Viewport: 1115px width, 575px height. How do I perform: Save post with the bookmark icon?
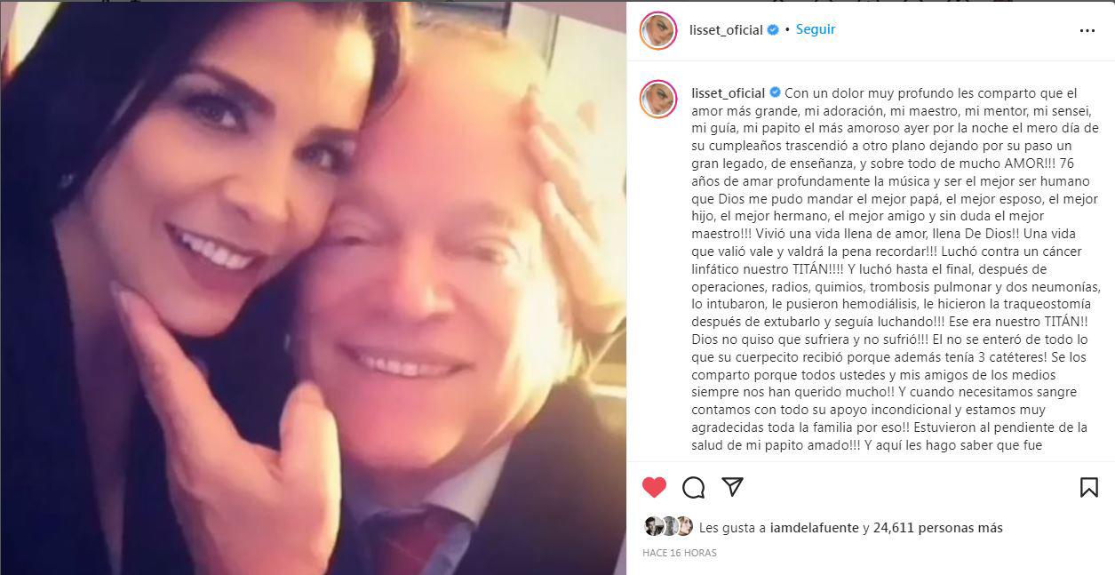coord(1088,487)
